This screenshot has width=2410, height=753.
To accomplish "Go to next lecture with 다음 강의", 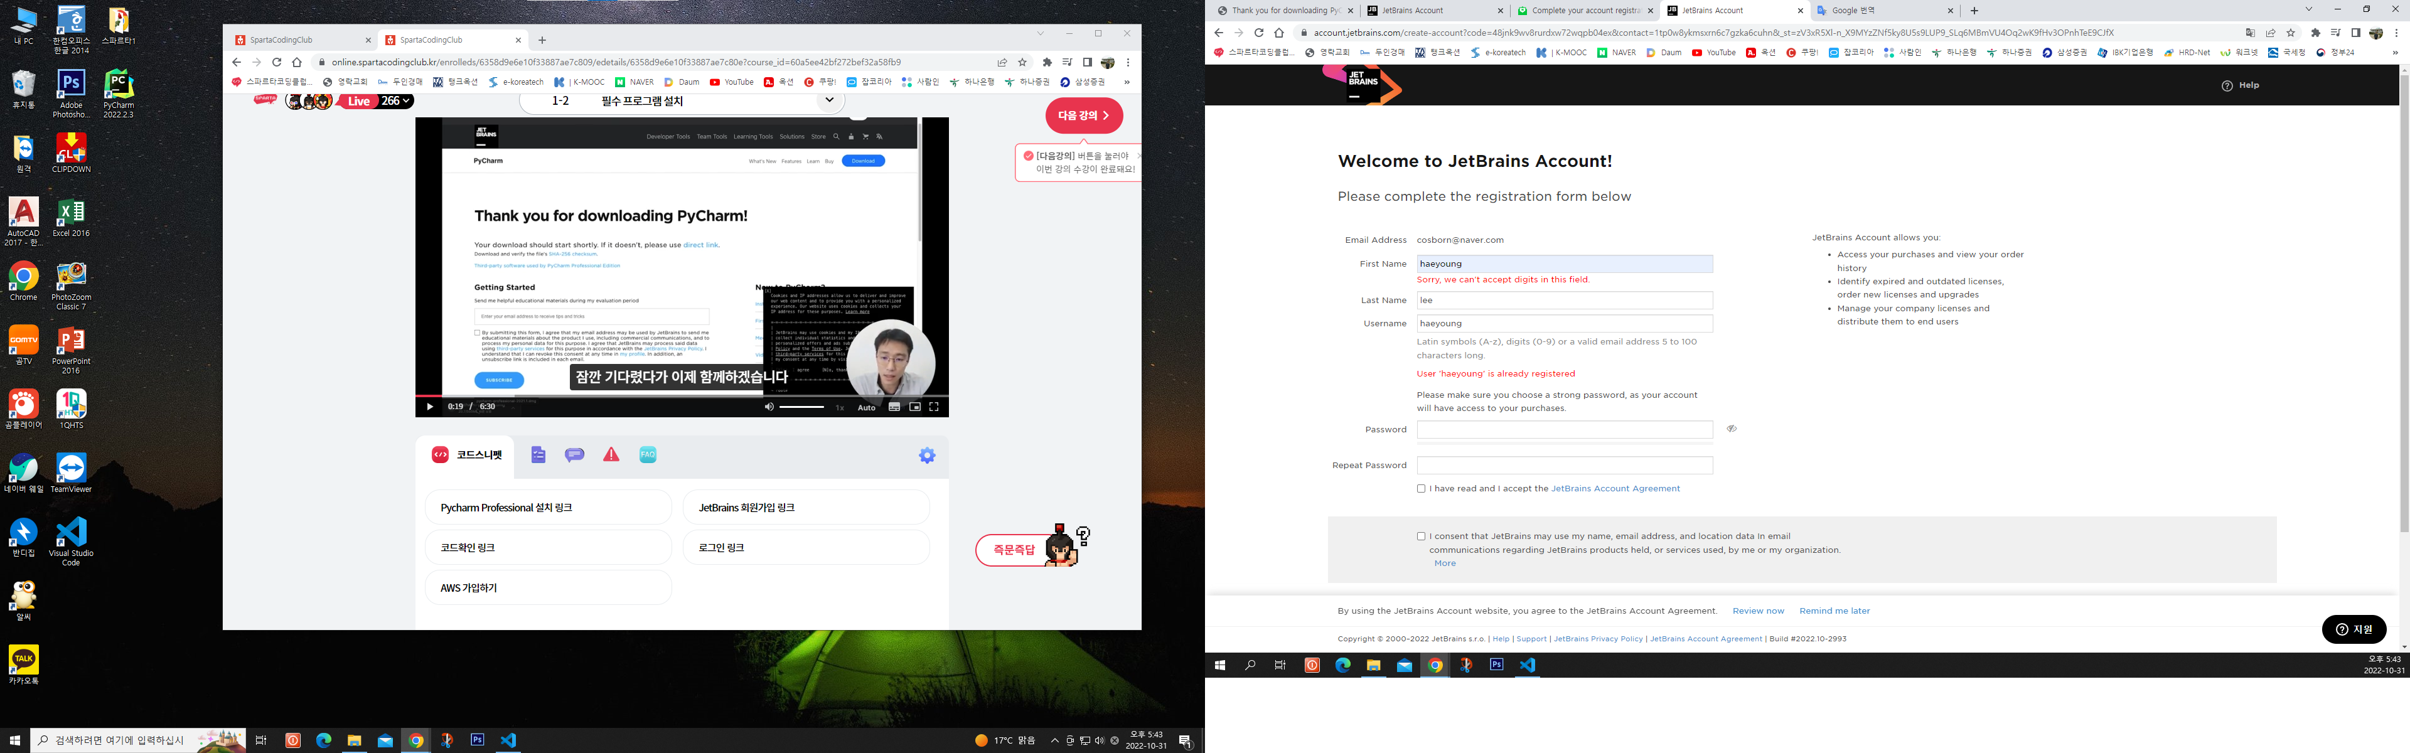I will tap(1083, 115).
